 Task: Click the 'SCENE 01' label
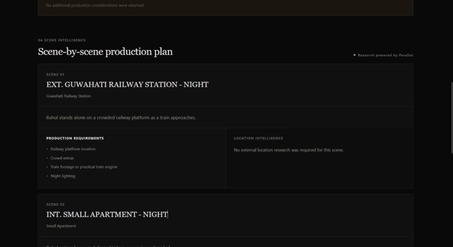(x=55, y=75)
